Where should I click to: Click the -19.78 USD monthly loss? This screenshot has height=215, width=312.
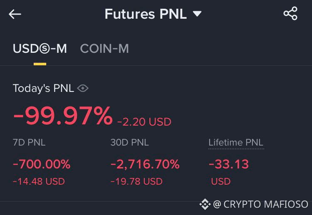point(136,181)
